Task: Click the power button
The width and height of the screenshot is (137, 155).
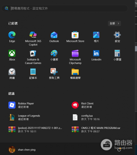Action: point(119,150)
